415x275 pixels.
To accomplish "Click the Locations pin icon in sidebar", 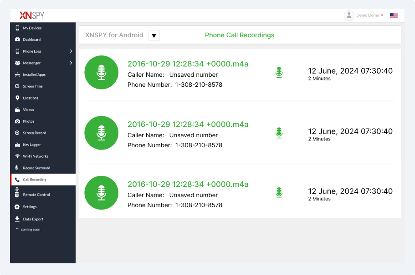I will 17,98.
